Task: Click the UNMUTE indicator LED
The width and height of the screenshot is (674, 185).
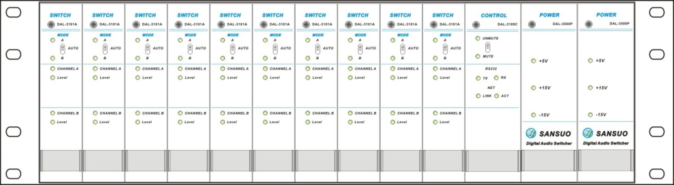Action: coord(478,38)
